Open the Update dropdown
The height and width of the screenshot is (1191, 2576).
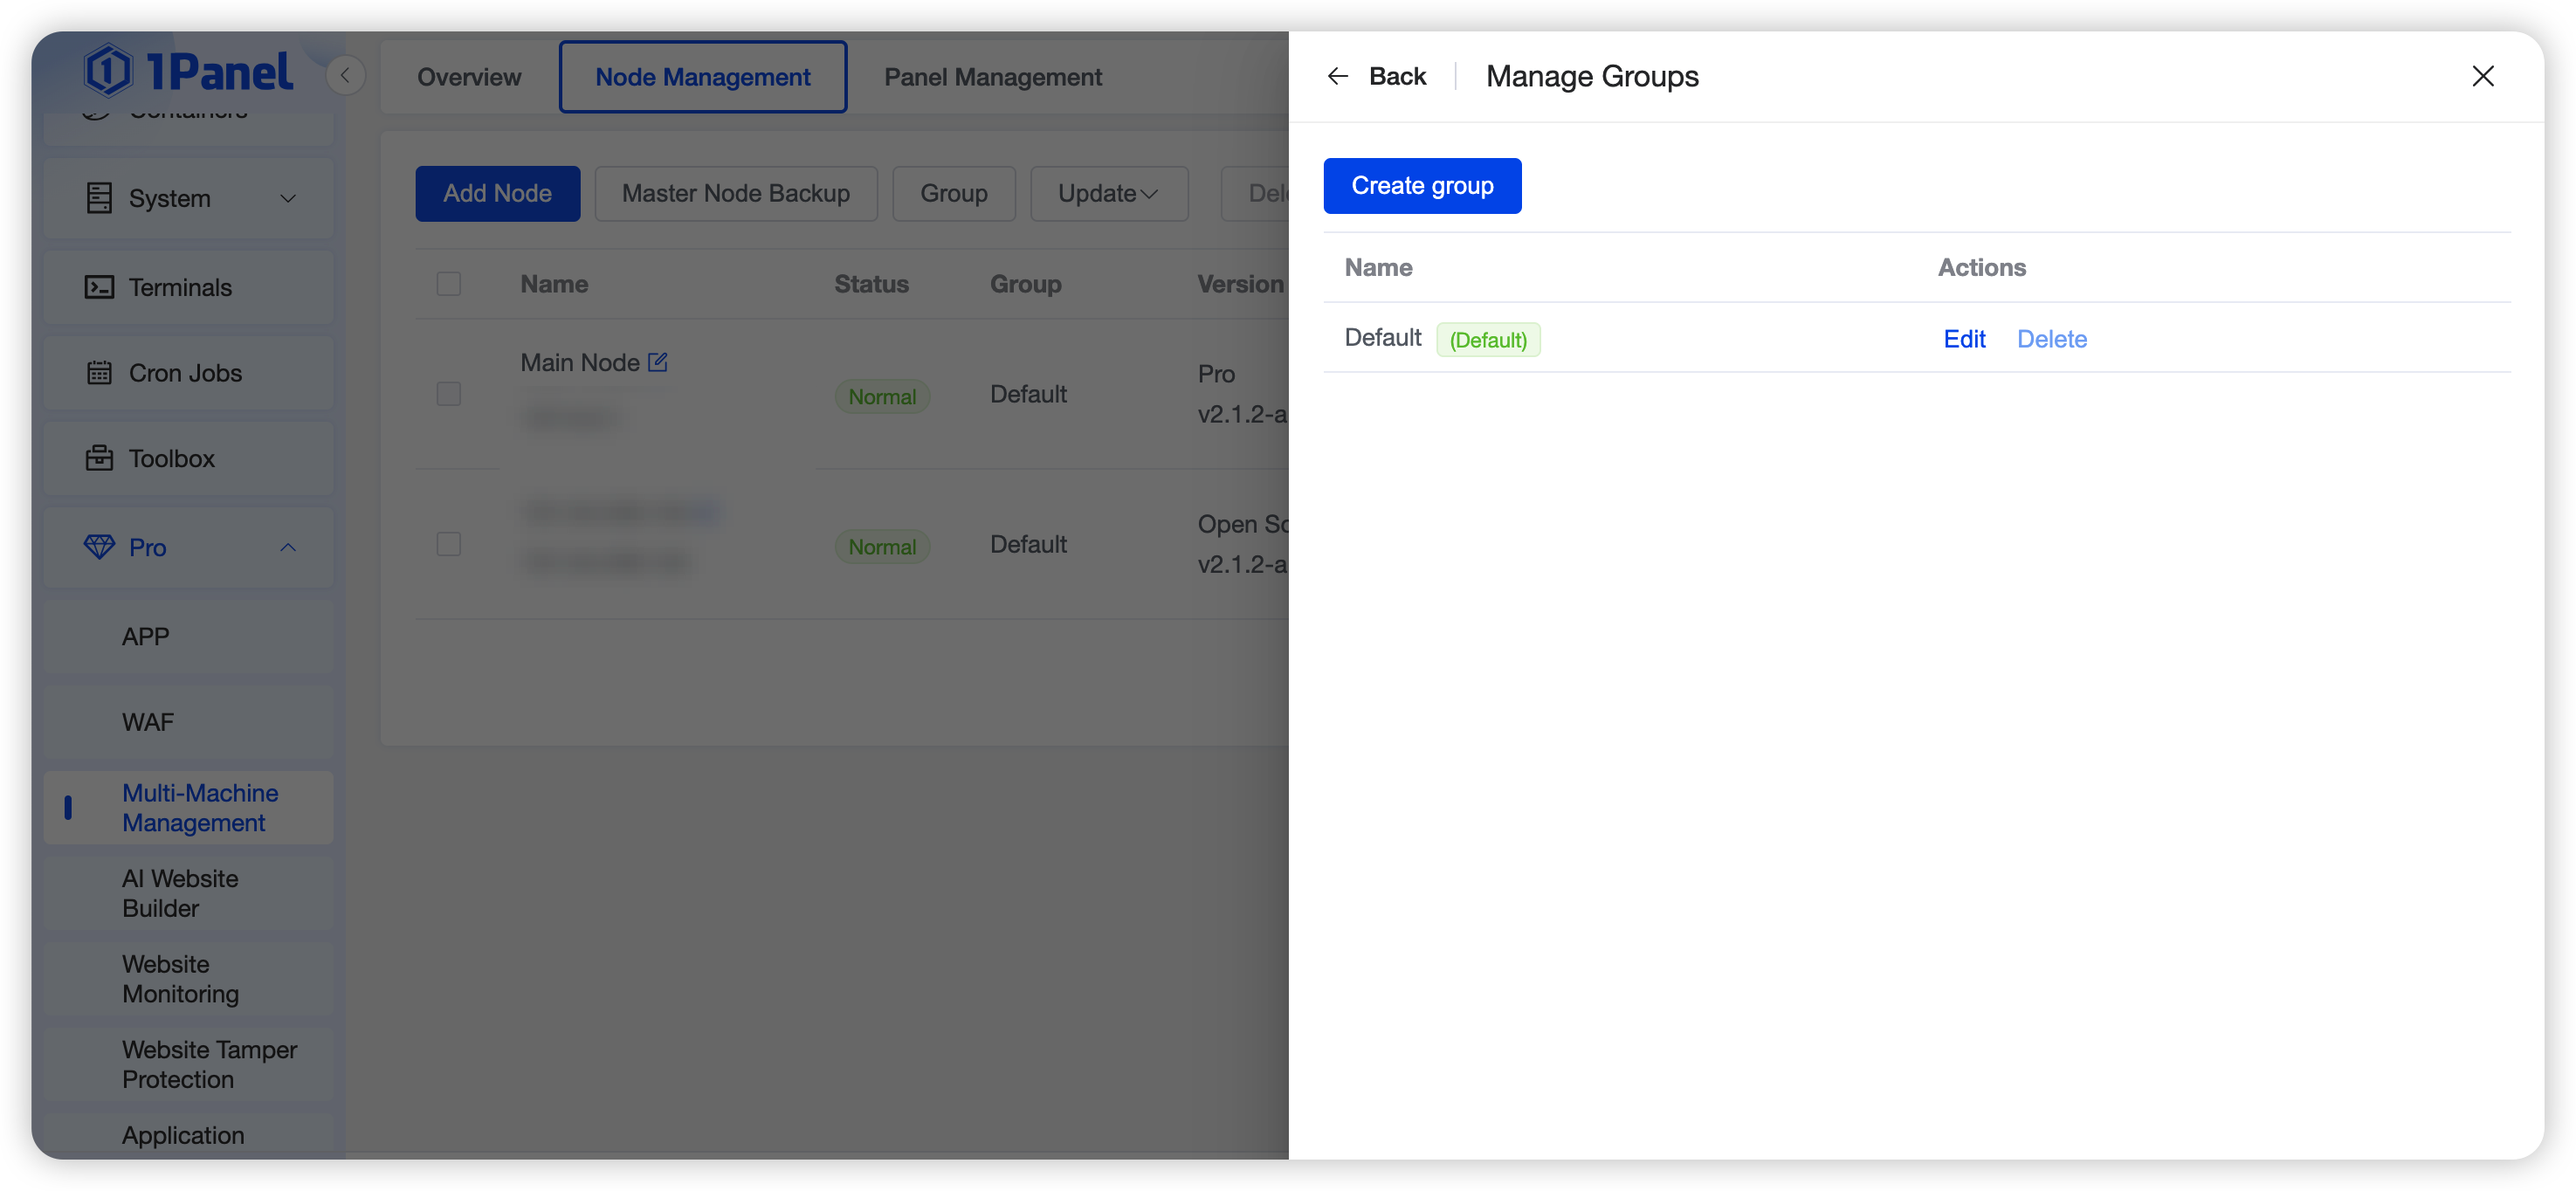pyautogui.click(x=1108, y=193)
